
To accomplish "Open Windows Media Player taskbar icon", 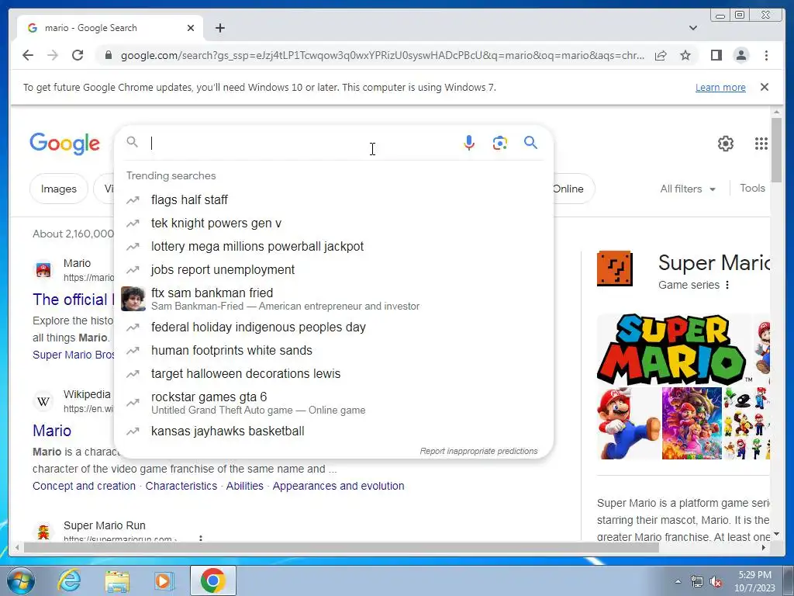I will click(164, 580).
